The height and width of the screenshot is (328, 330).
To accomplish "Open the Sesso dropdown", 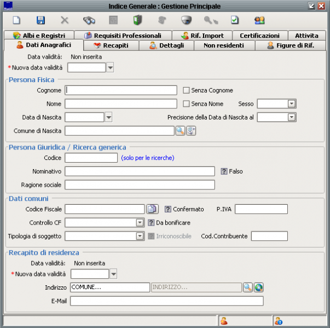I will (x=292, y=103).
